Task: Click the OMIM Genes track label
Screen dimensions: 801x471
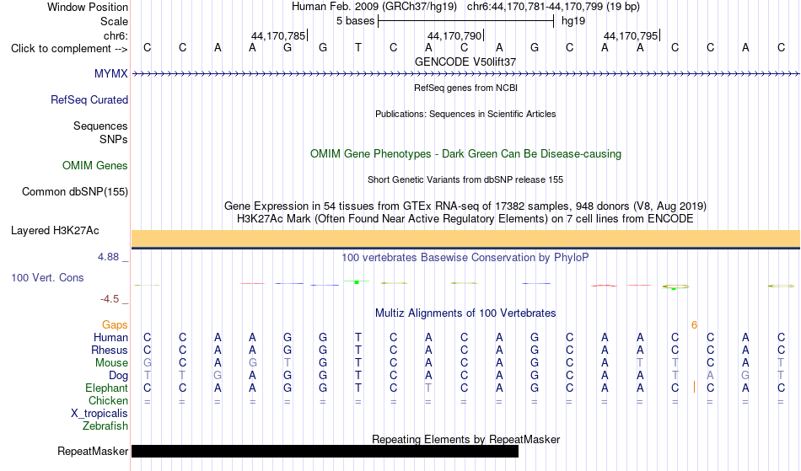Action: (95, 165)
